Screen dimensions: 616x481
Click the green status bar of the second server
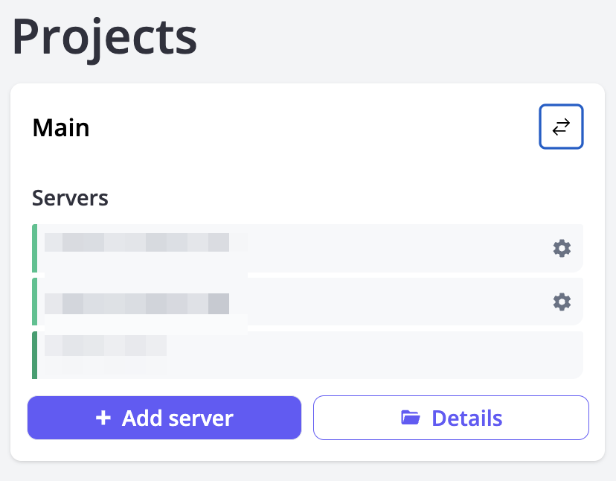point(33,302)
